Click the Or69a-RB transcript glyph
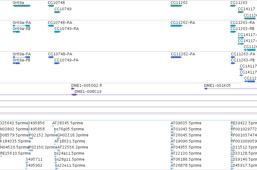Viewport: 257px width, 170px height. point(16,32)
